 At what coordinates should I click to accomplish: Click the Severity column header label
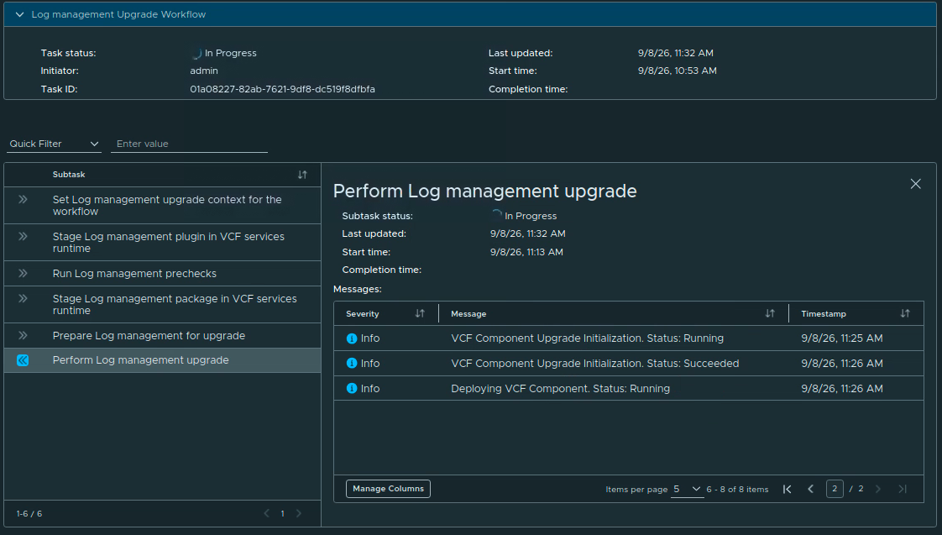coord(362,314)
